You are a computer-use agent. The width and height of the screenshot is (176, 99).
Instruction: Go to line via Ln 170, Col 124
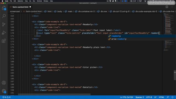127,97
